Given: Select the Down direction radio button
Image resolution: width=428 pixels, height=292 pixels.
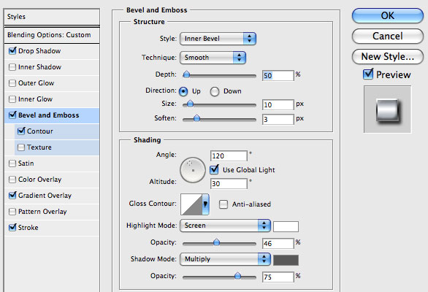Looking at the screenshot, I should click(215, 92).
